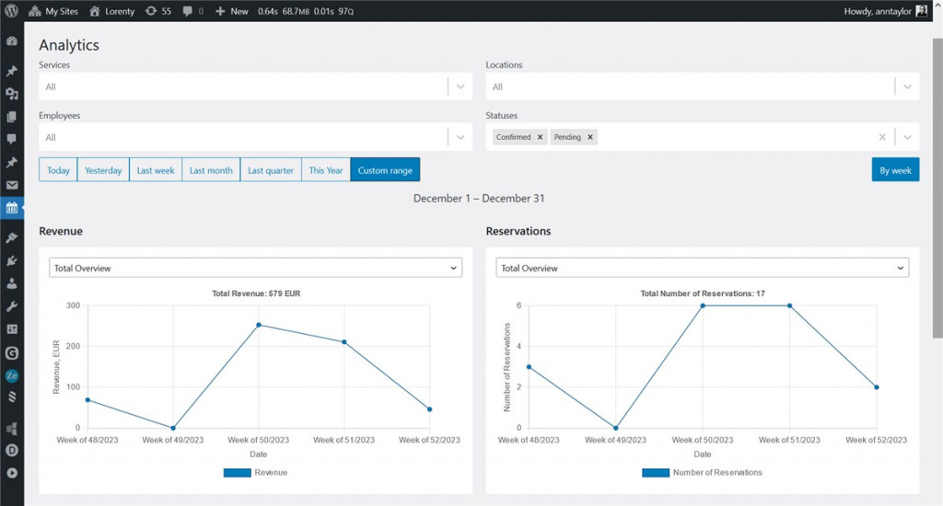This screenshot has width=943, height=506.
Task: Select the This Year date range
Action: click(x=325, y=170)
